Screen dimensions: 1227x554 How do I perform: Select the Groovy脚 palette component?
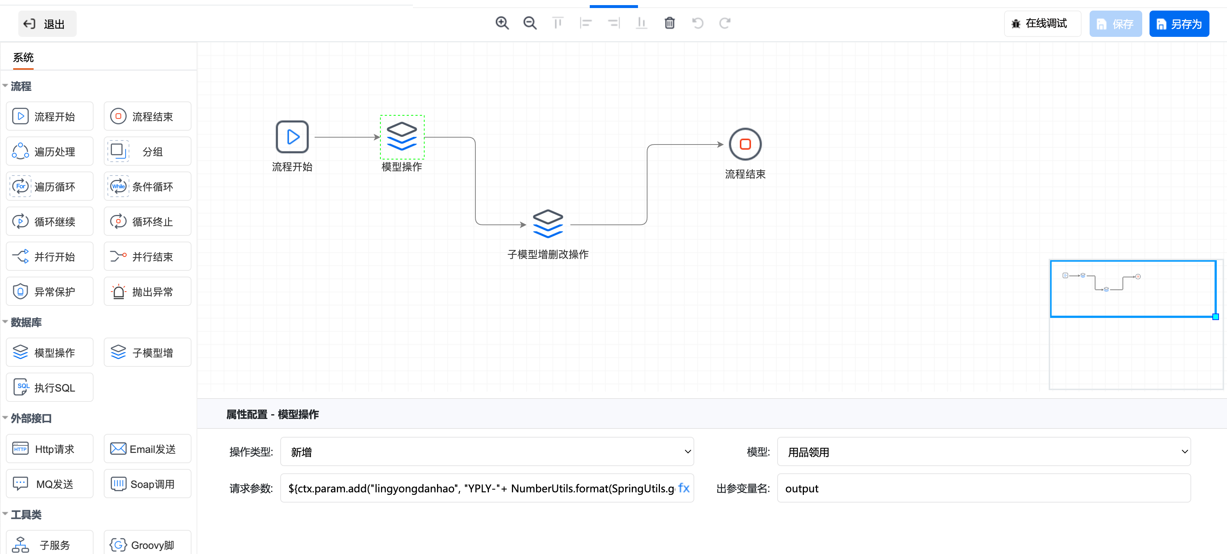pos(147,543)
